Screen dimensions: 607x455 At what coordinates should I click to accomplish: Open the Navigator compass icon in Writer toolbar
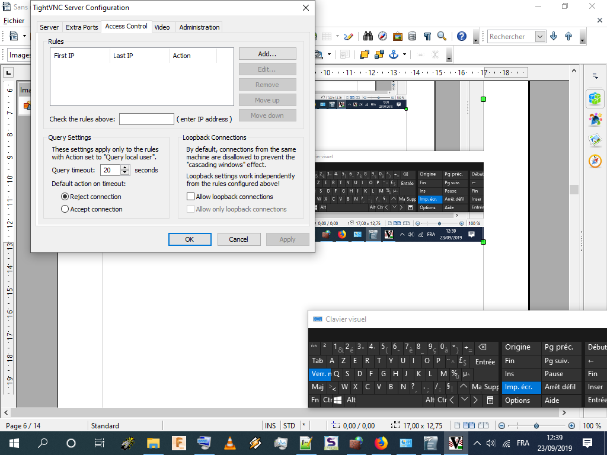click(x=382, y=36)
